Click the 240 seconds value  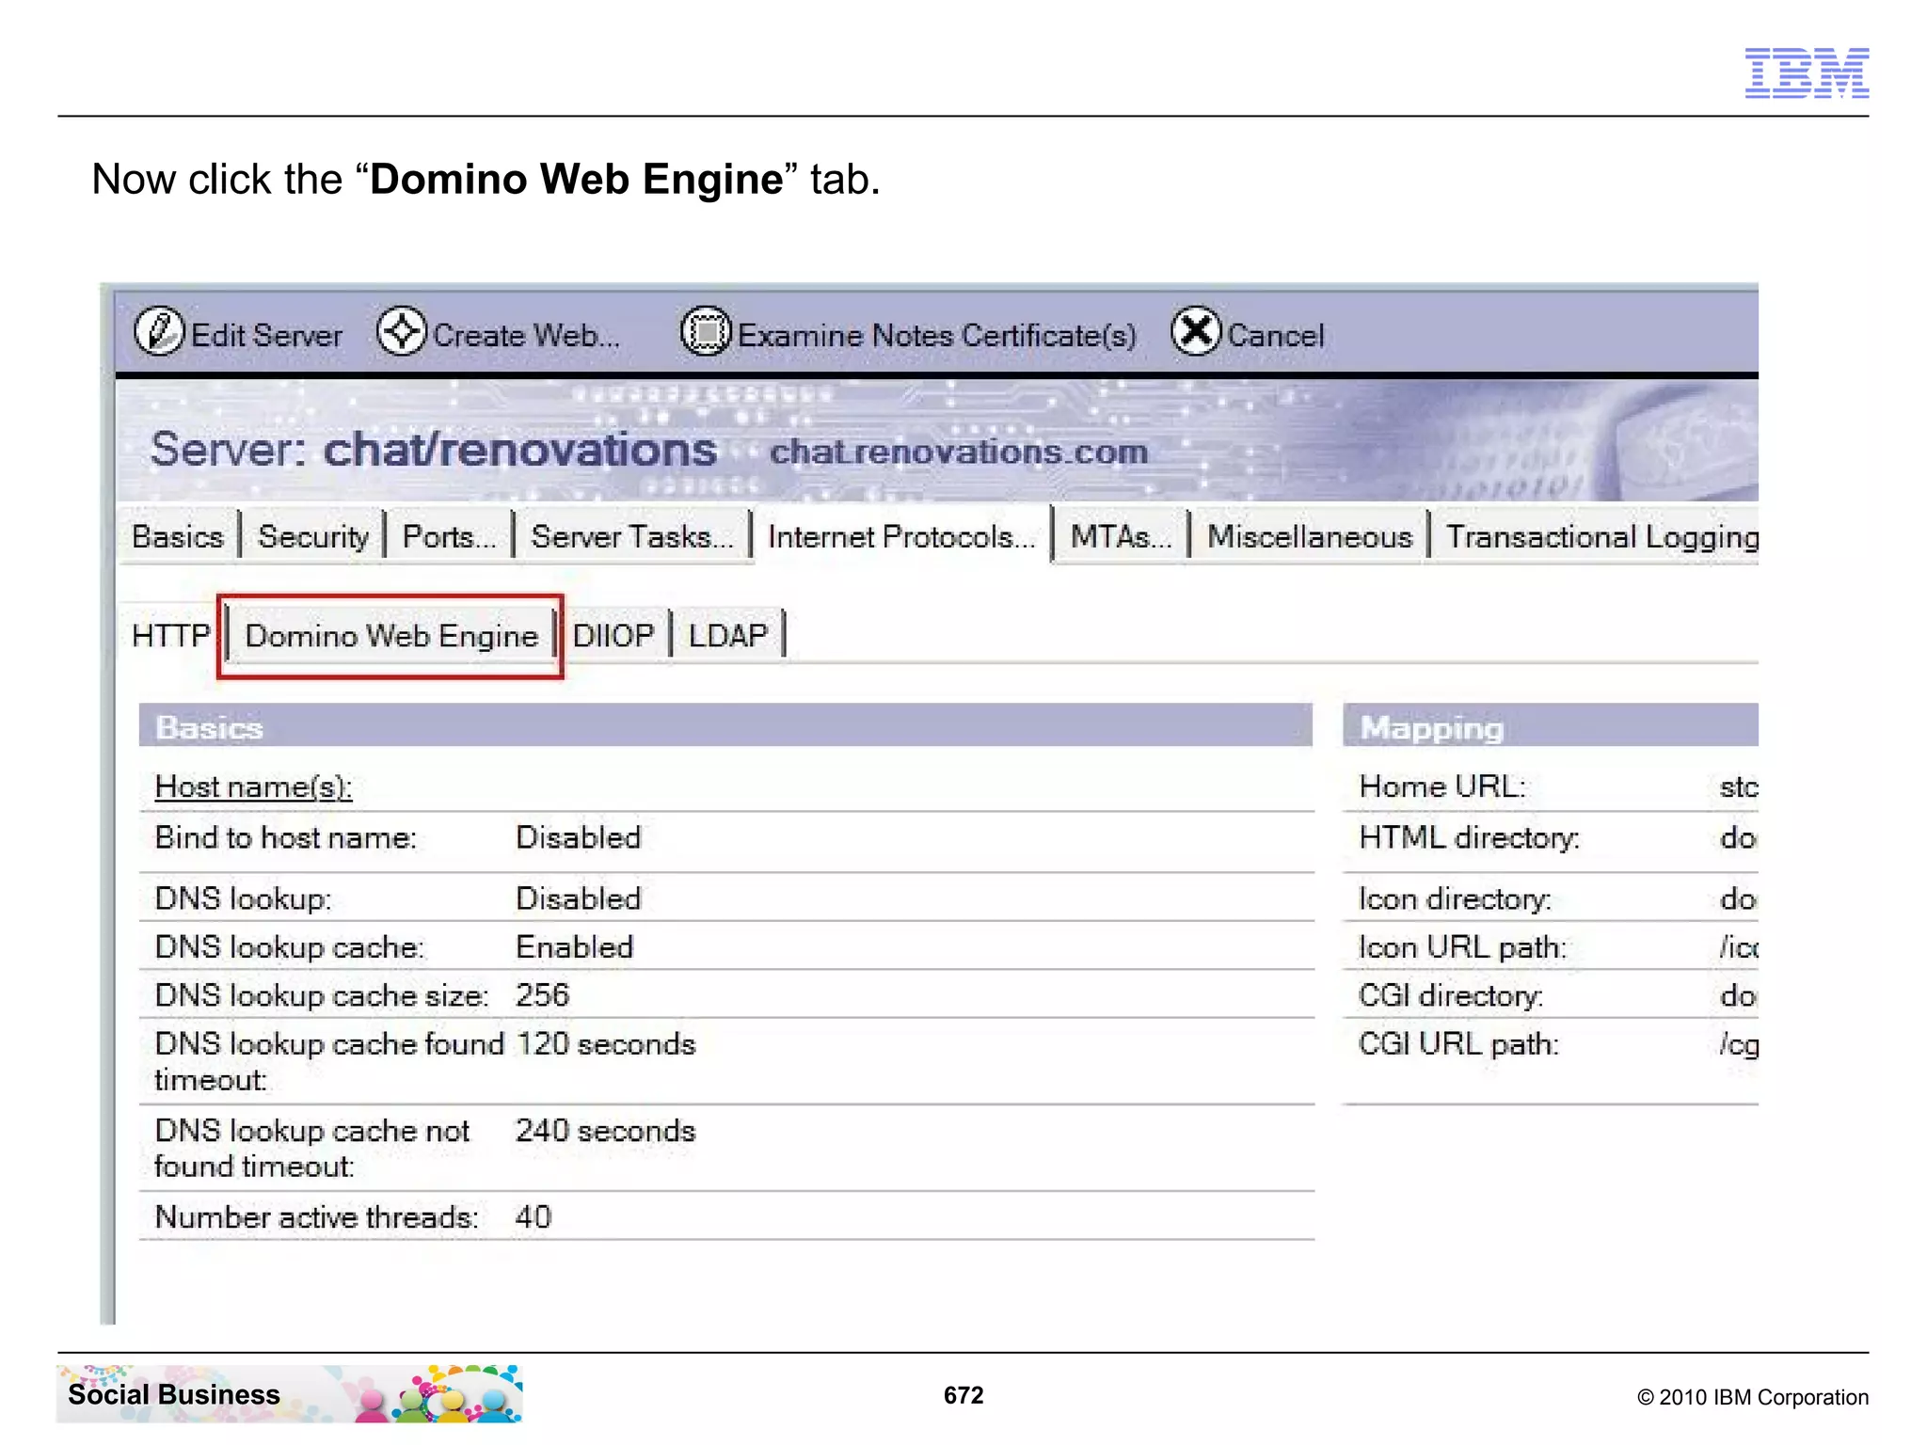tap(606, 1131)
